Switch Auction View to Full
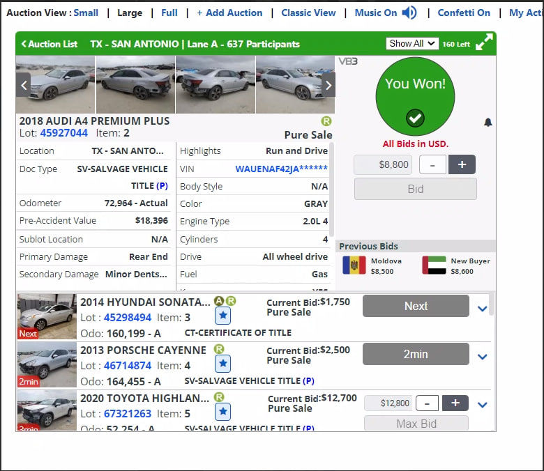The image size is (544, 471). coord(169,13)
